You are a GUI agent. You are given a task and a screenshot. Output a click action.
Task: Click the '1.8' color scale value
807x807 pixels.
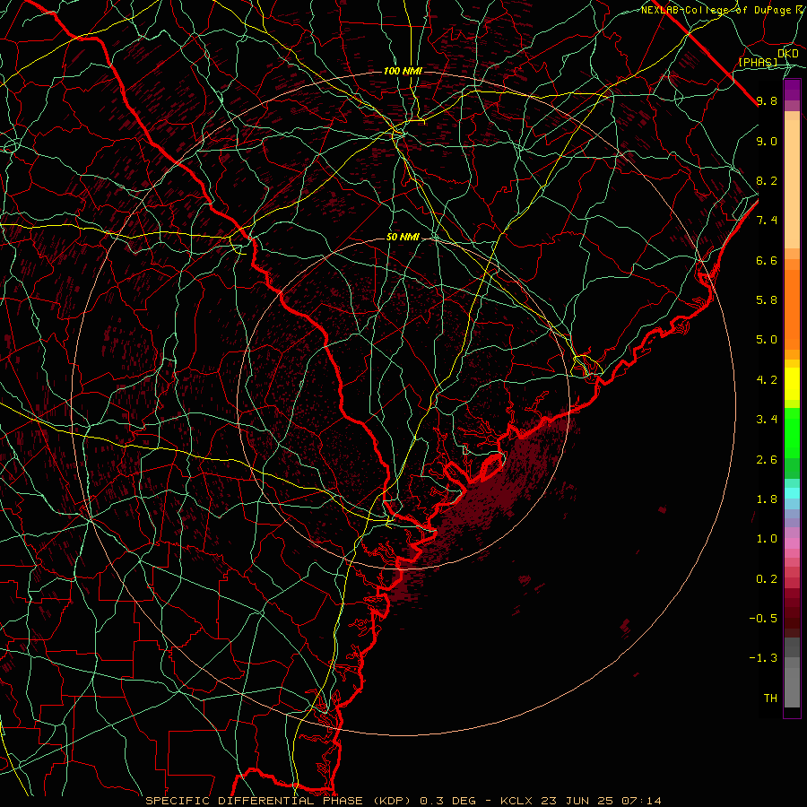click(x=767, y=499)
